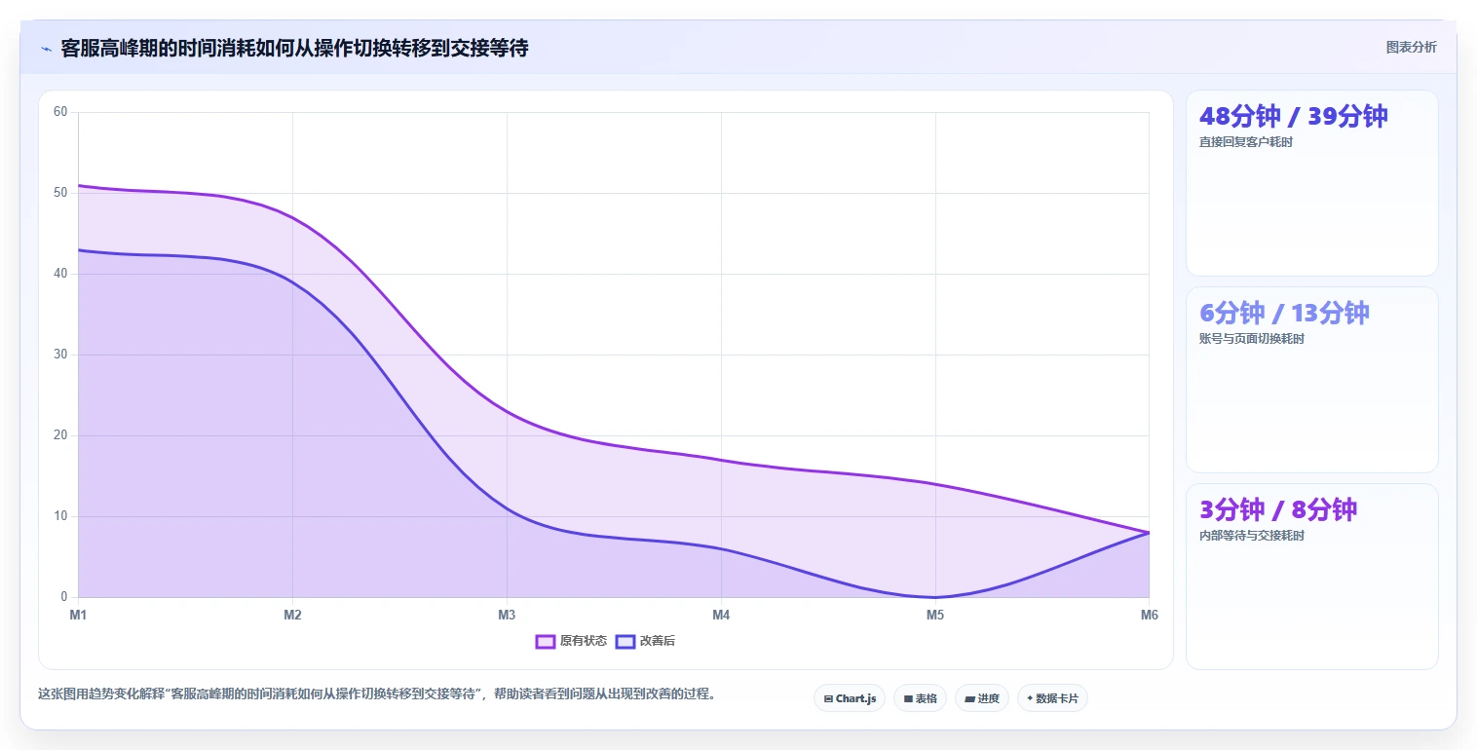Click the M6 x-axis label

[x=1150, y=615]
